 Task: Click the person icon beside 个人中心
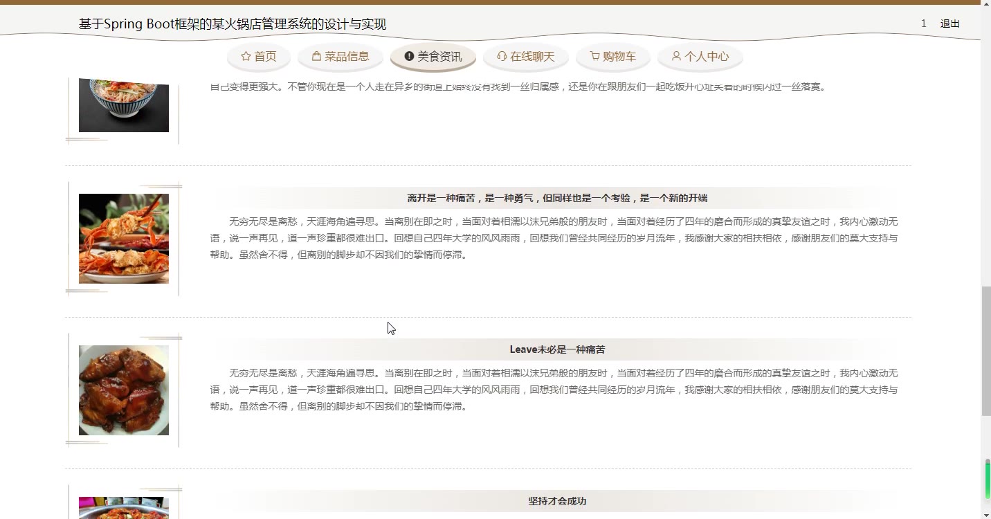(x=676, y=56)
